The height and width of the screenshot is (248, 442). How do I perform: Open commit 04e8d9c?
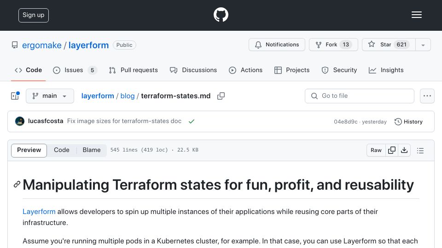(x=346, y=122)
